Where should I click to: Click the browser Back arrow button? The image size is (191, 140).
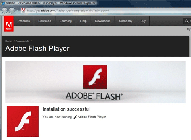point(5,10)
